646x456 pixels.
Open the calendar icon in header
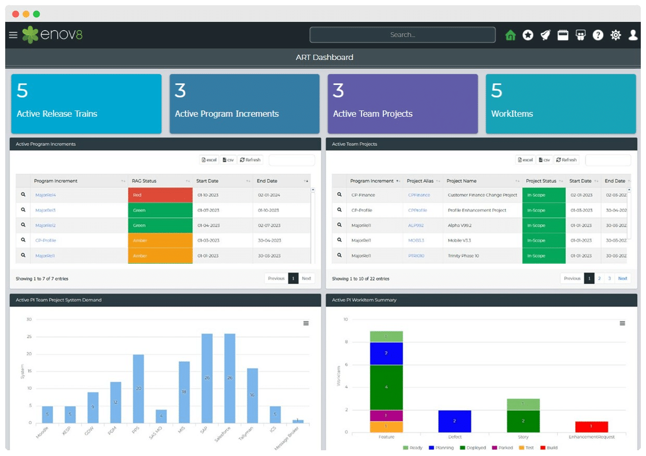pos(563,35)
